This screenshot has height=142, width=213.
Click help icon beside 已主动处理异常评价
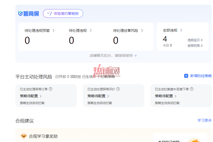click(x=118, y=89)
